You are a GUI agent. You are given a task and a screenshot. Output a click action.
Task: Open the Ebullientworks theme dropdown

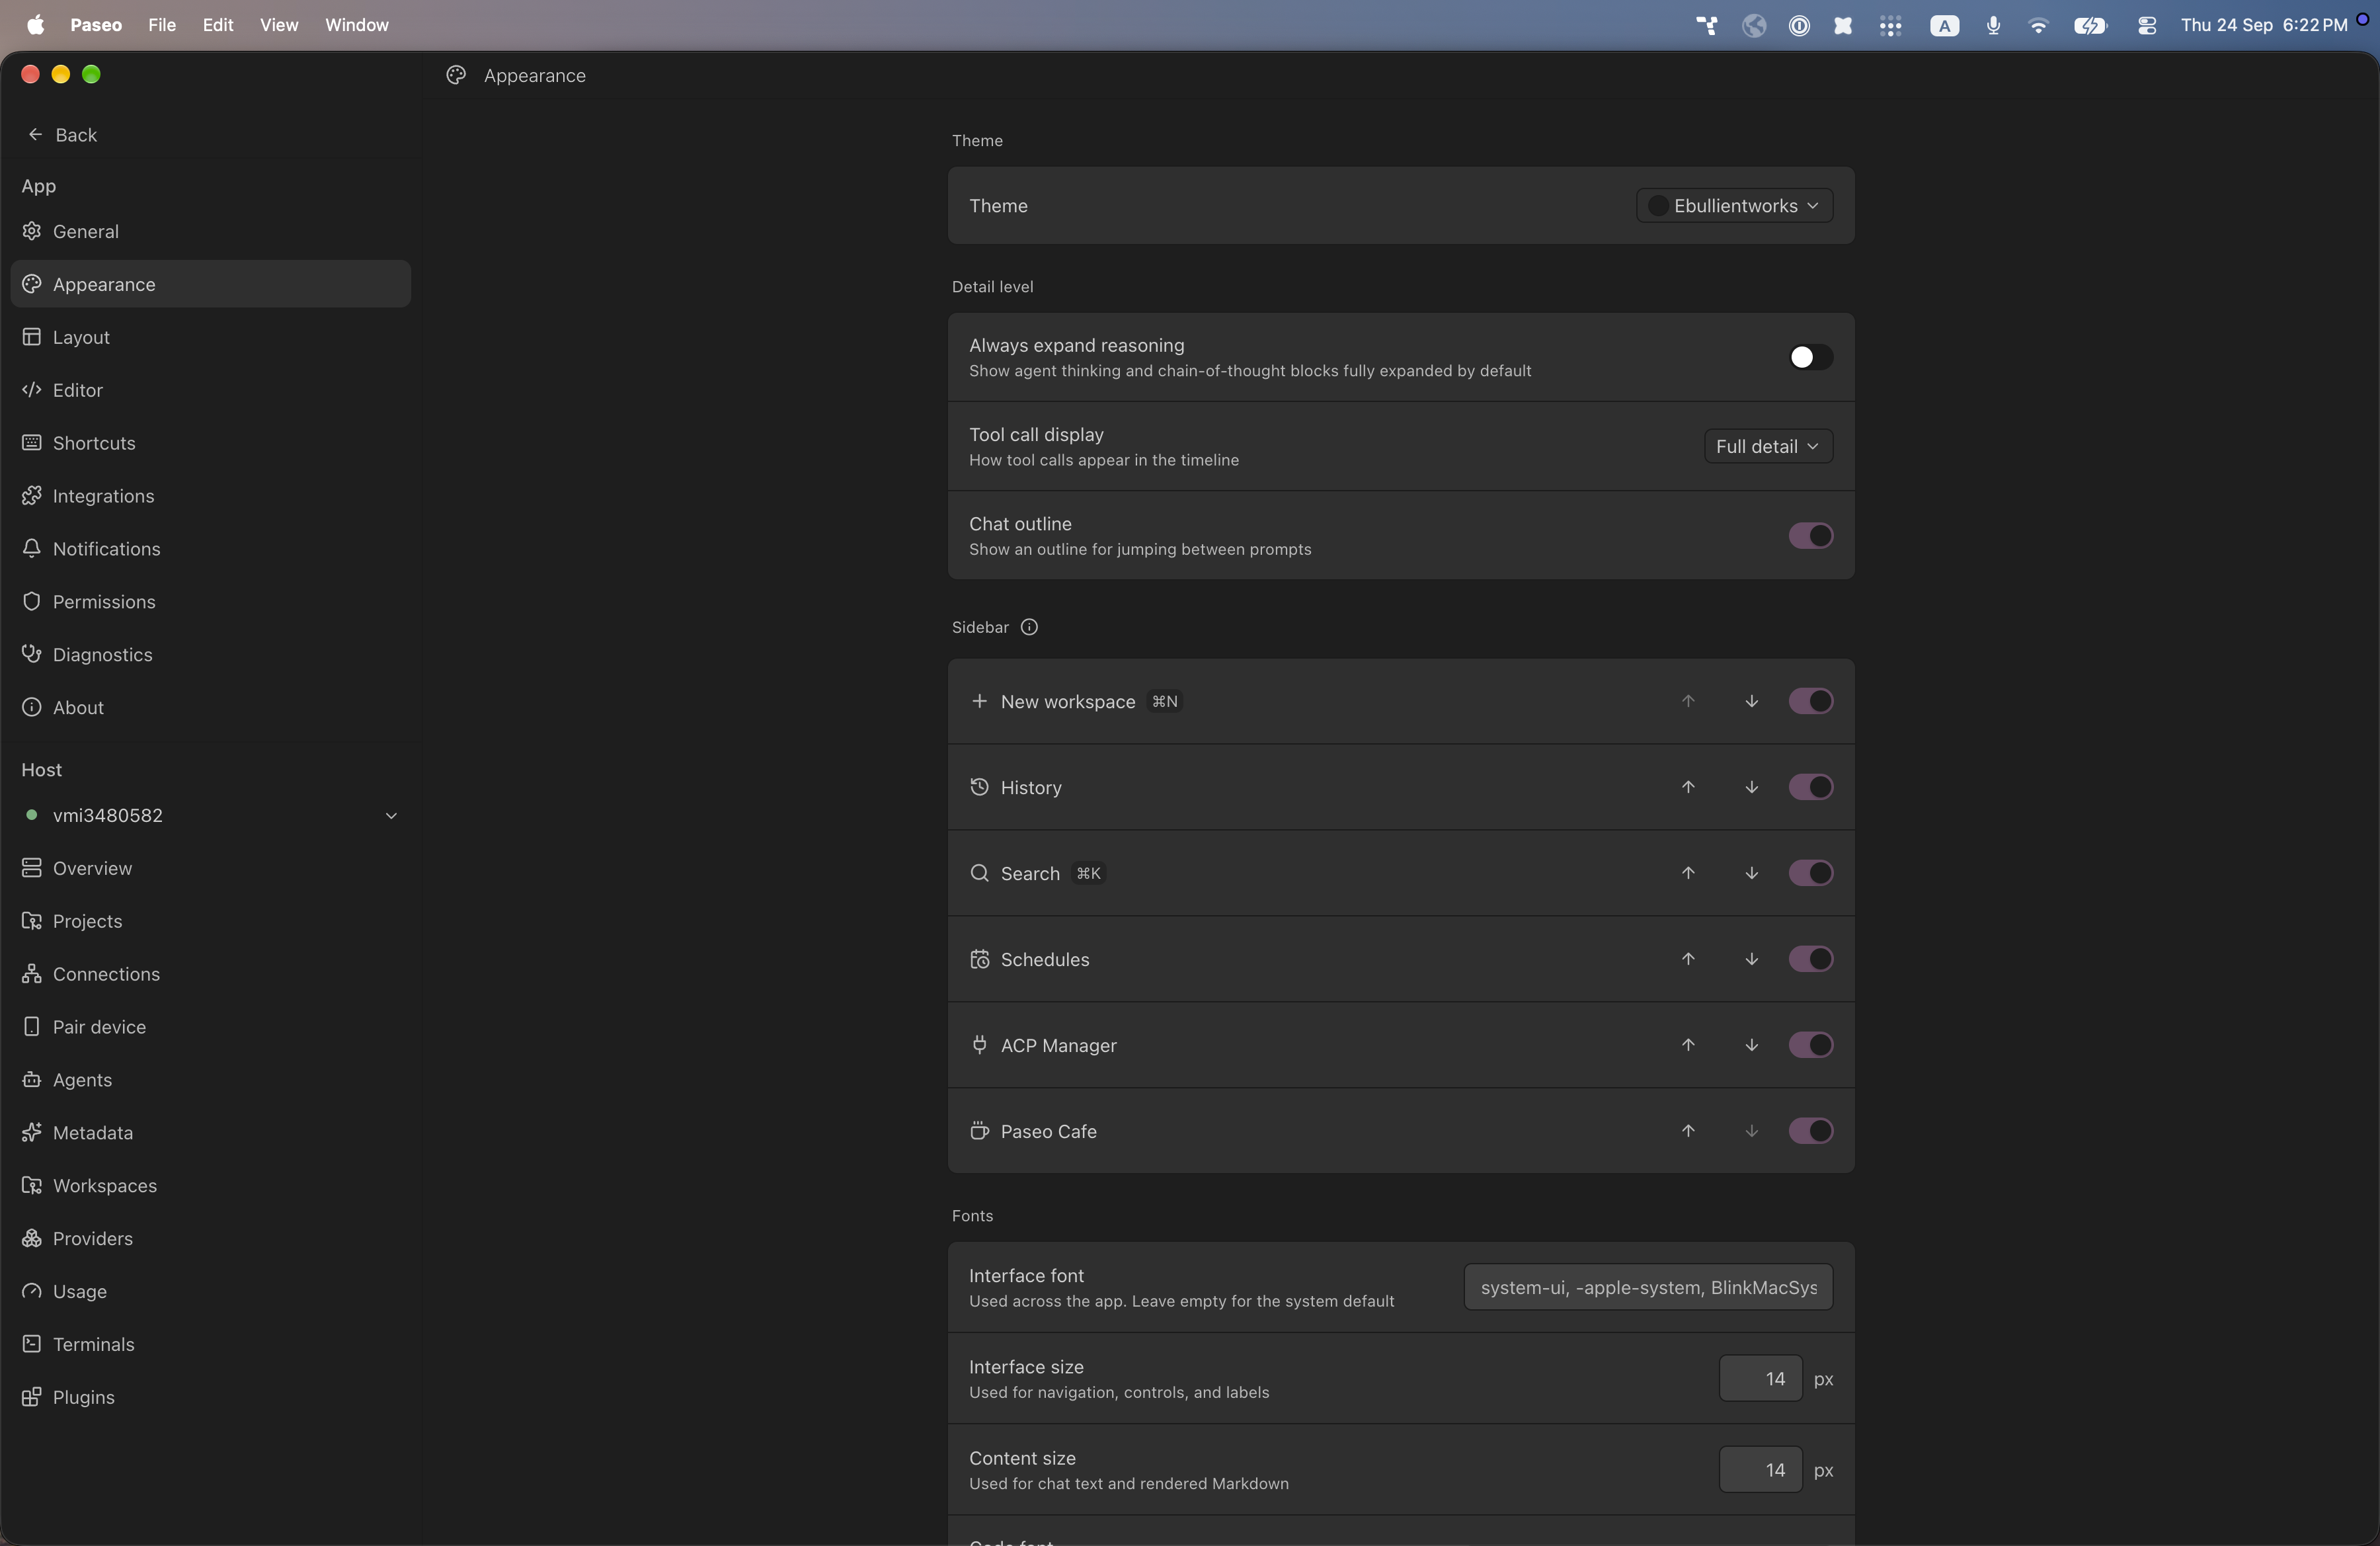coord(1734,205)
